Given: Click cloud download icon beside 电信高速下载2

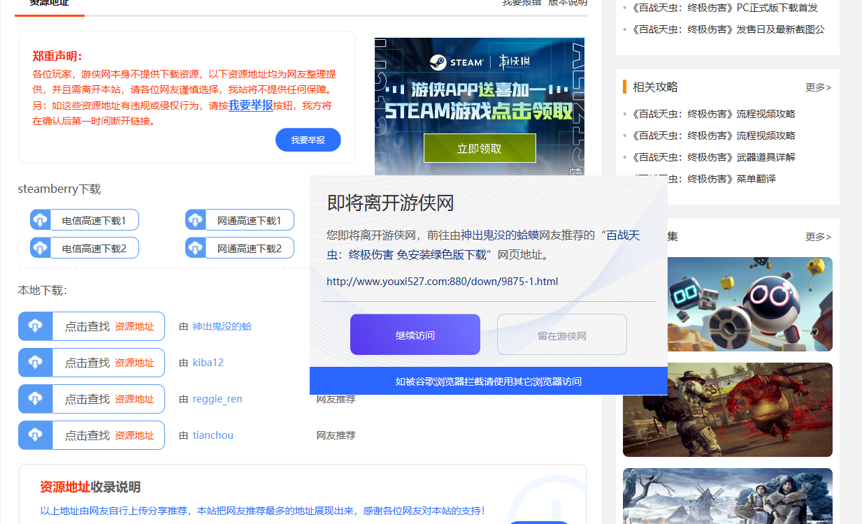Looking at the screenshot, I should click(x=41, y=248).
